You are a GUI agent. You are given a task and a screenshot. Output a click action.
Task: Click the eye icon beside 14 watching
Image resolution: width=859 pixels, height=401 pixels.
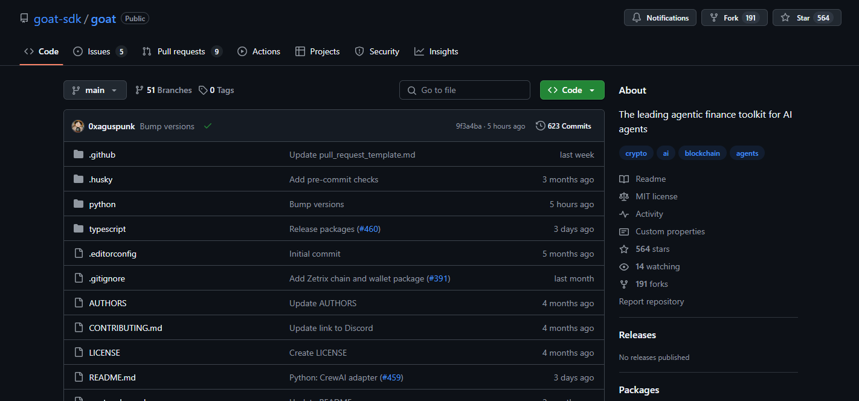(x=624, y=266)
